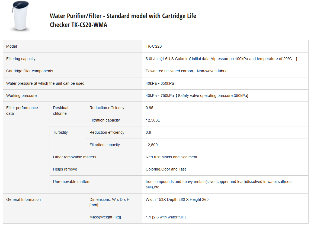Select the Helps remove row label
This screenshot has width=311, height=226.
pos(65,169)
